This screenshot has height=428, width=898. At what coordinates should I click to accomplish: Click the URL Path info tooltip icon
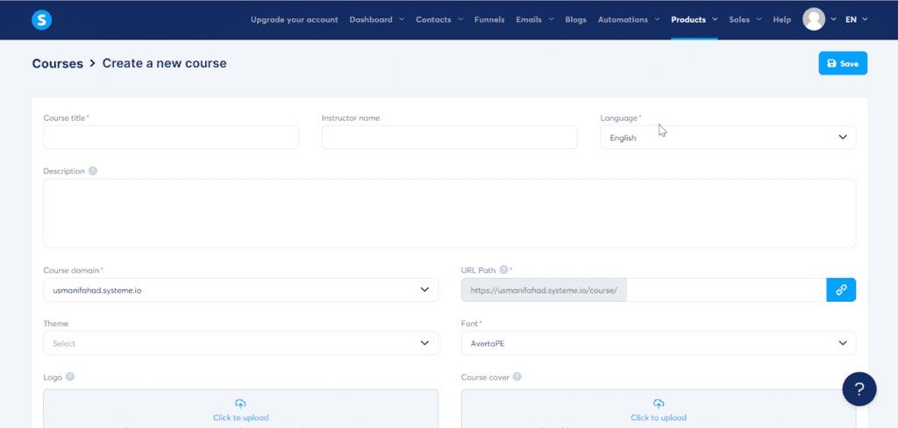(x=504, y=269)
